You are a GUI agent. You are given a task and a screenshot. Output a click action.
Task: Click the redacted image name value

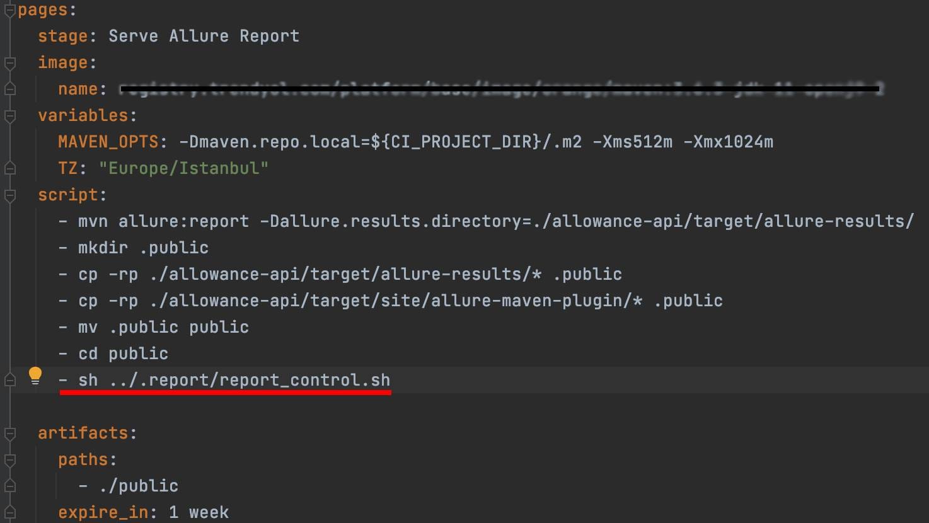502,89
